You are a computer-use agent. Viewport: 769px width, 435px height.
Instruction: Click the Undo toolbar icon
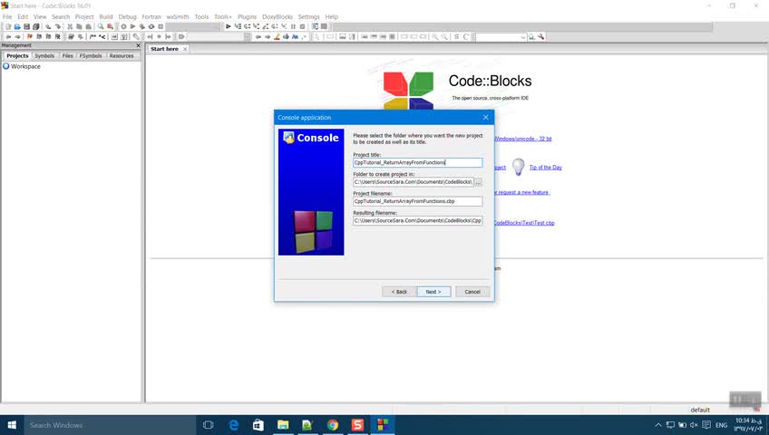point(48,26)
